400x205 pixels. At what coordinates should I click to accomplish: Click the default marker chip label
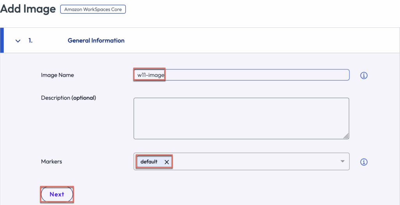pos(149,162)
